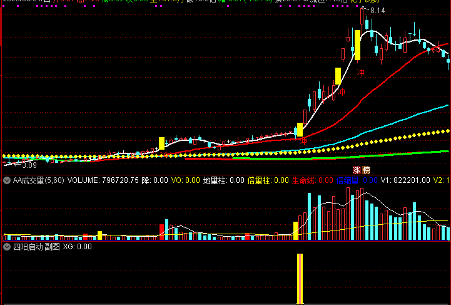Select the yellow XG signal bar in 四阳启动 panel
Viewport: 451px width, 305px height.
click(300, 279)
